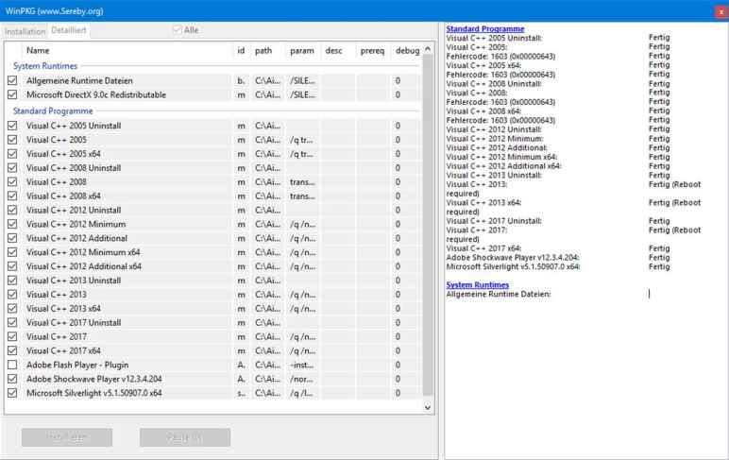Toggle the Alle checkbox

[177, 30]
